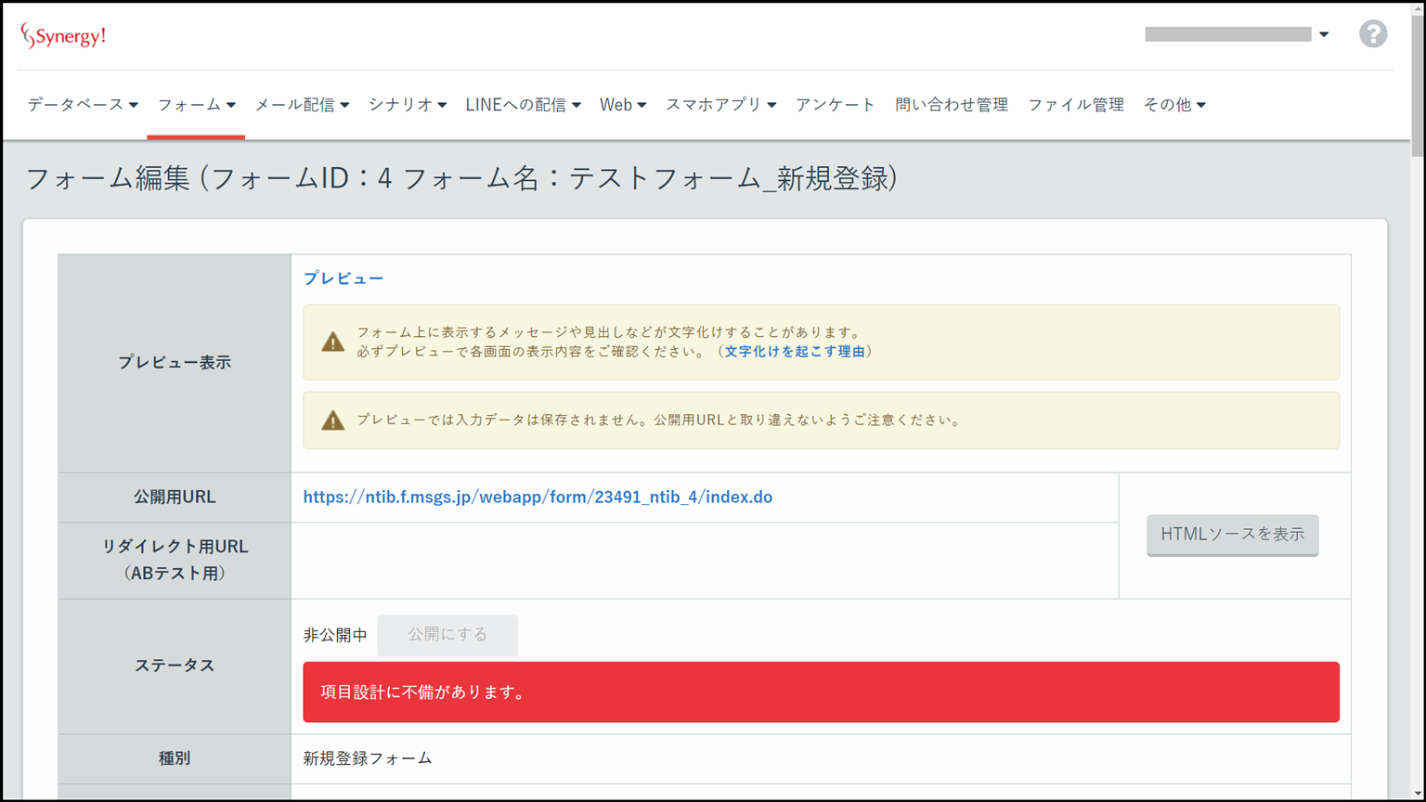Open the シナリオ dropdown menu

click(x=407, y=105)
